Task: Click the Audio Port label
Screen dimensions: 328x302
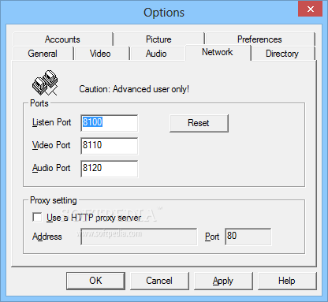Action: [51, 168]
